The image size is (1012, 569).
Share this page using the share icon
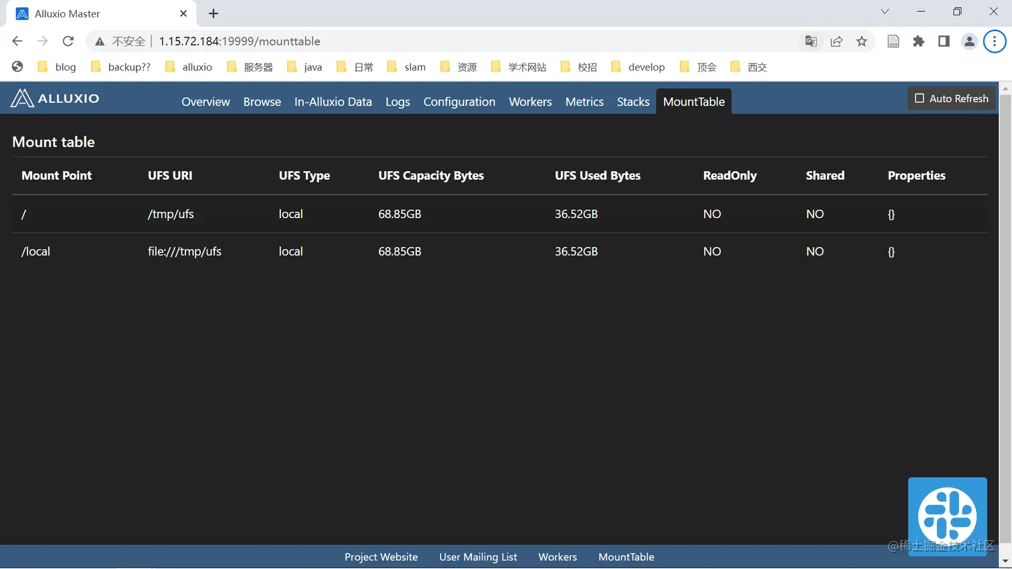[x=837, y=41]
